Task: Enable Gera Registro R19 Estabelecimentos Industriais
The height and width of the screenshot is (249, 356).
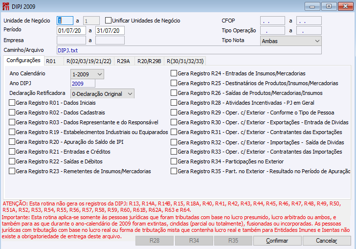Action: 12,132
